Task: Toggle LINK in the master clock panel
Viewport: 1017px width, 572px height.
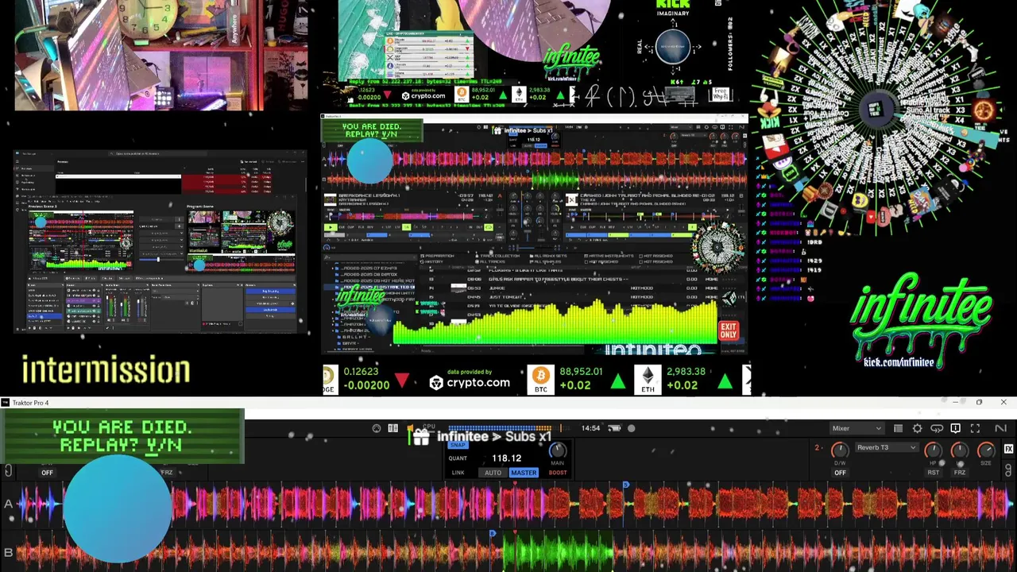Action: 458,473
